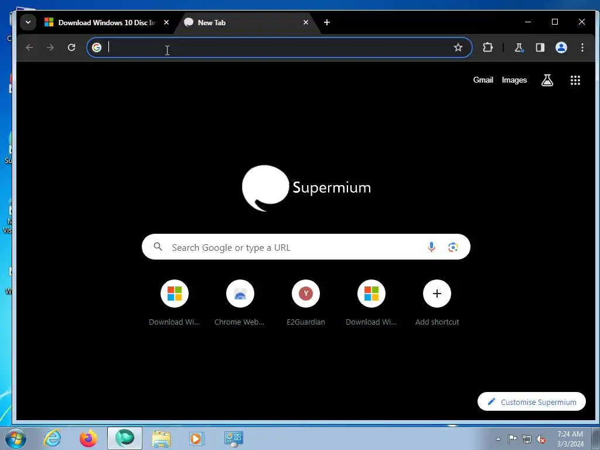This screenshot has height=450, width=600.
Task: Open Search Labs flask on page
Action: [547, 80]
